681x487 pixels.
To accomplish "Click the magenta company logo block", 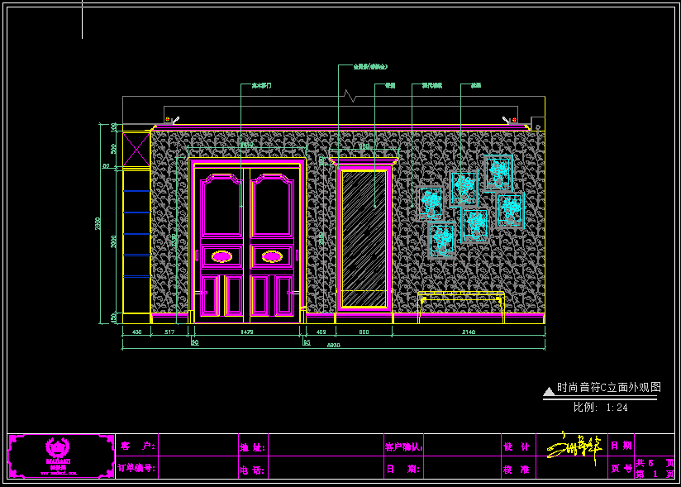I will pos(61,456).
